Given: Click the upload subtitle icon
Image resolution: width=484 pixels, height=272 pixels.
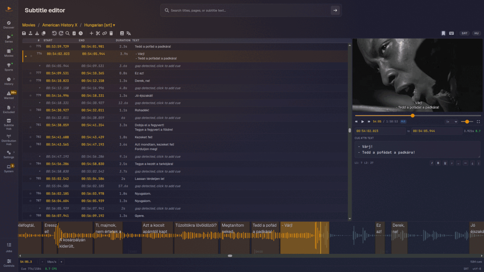Looking at the screenshot, I should (x=31, y=33).
